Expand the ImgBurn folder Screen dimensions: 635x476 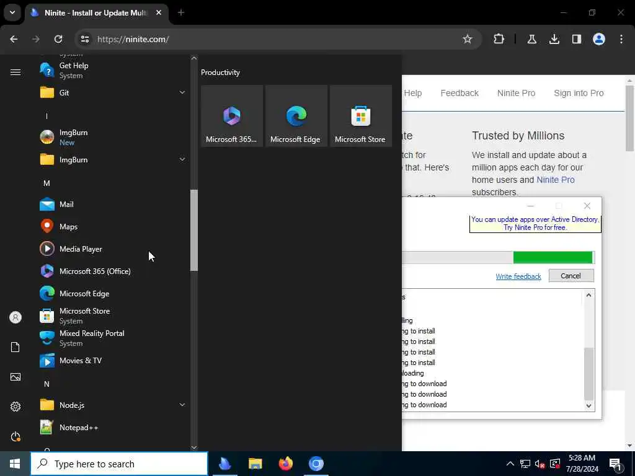pos(112,159)
